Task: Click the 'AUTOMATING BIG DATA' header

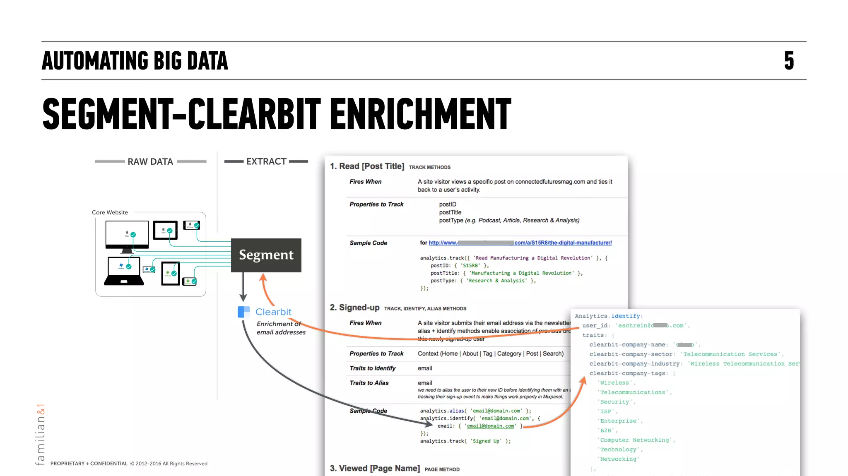Action: click(x=135, y=61)
